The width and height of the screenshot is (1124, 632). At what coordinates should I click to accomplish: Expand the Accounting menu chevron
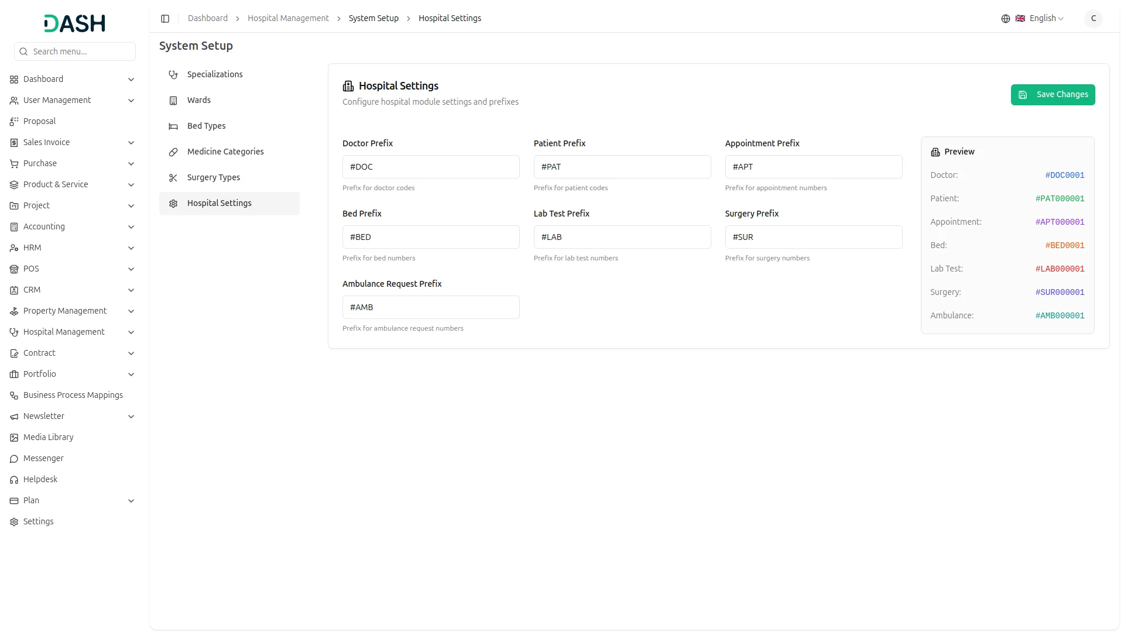(x=131, y=227)
